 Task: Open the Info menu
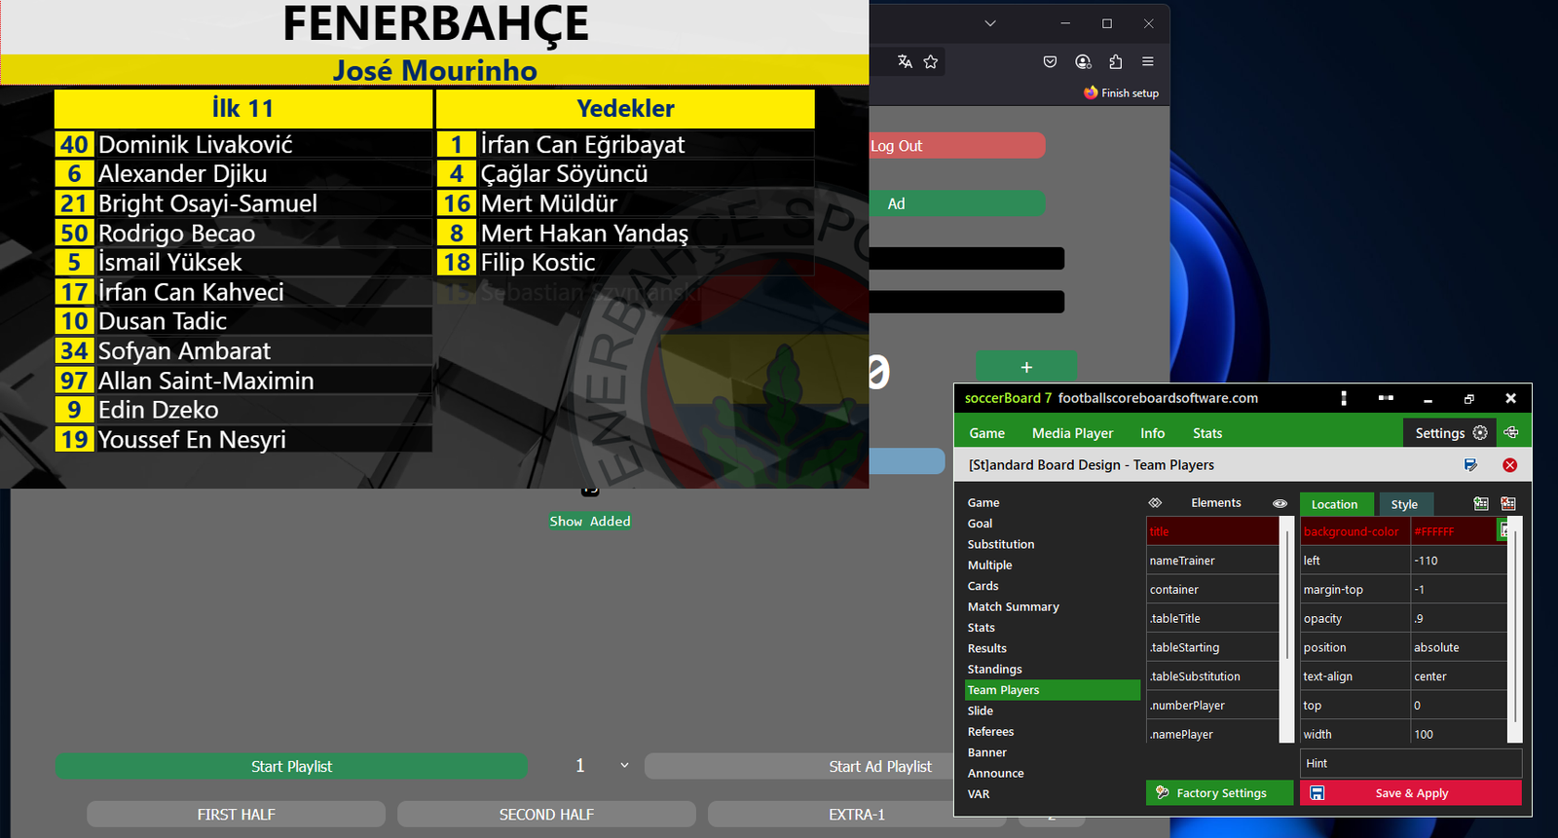coord(1152,433)
